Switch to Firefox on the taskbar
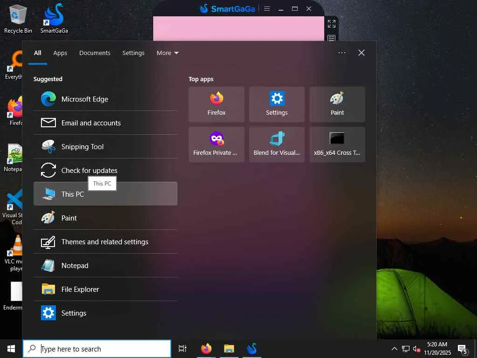The height and width of the screenshot is (358, 477). 206,349
